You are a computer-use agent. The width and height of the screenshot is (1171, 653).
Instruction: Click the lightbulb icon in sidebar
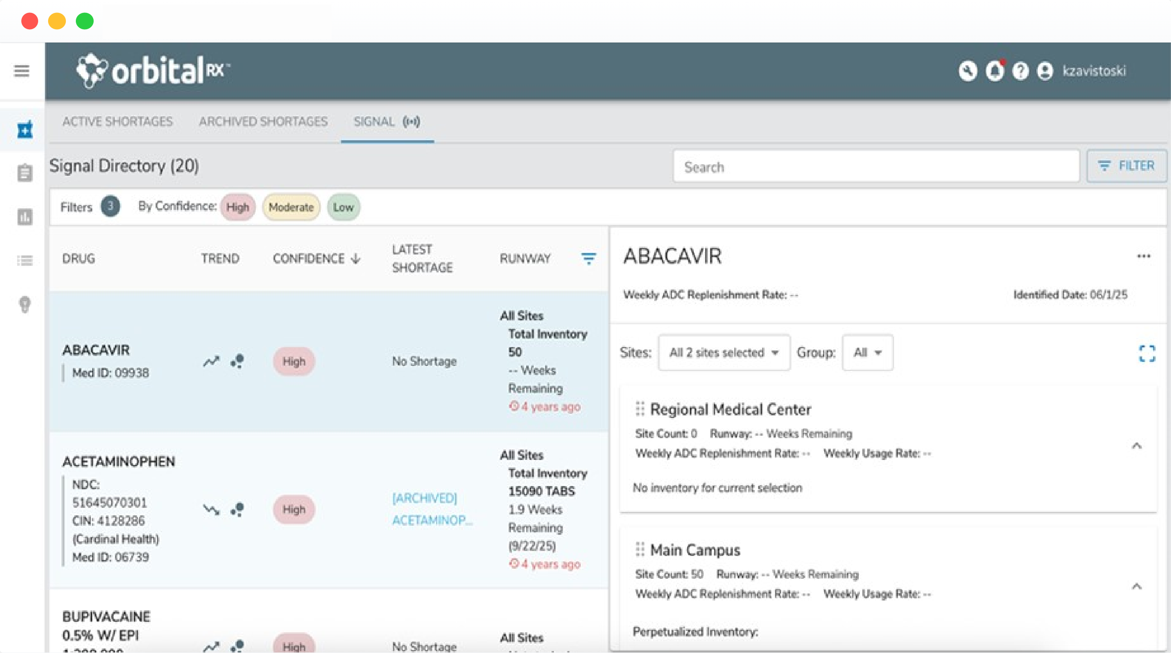click(25, 304)
